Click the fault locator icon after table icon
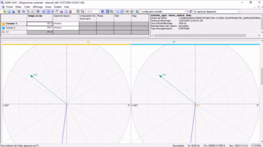263x147 pixels. pos(70,11)
